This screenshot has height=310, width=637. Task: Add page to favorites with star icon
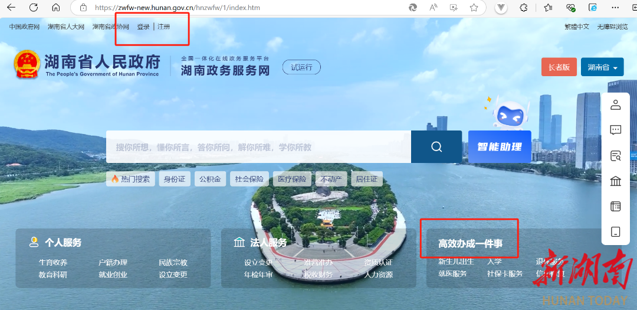tap(474, 8)
